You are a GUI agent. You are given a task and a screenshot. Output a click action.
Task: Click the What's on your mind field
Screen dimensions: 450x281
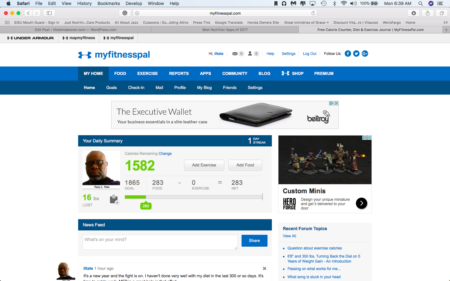pyautogui.click(x=160, y=242)
